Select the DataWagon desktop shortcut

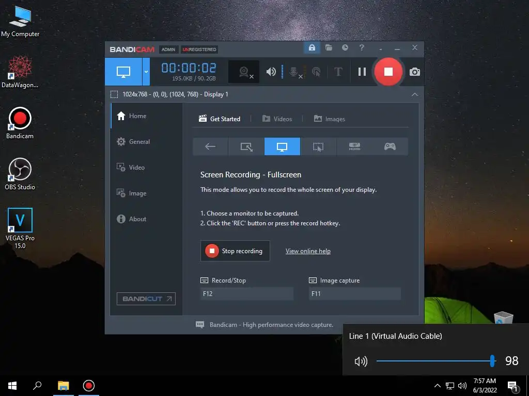[20, 72]
